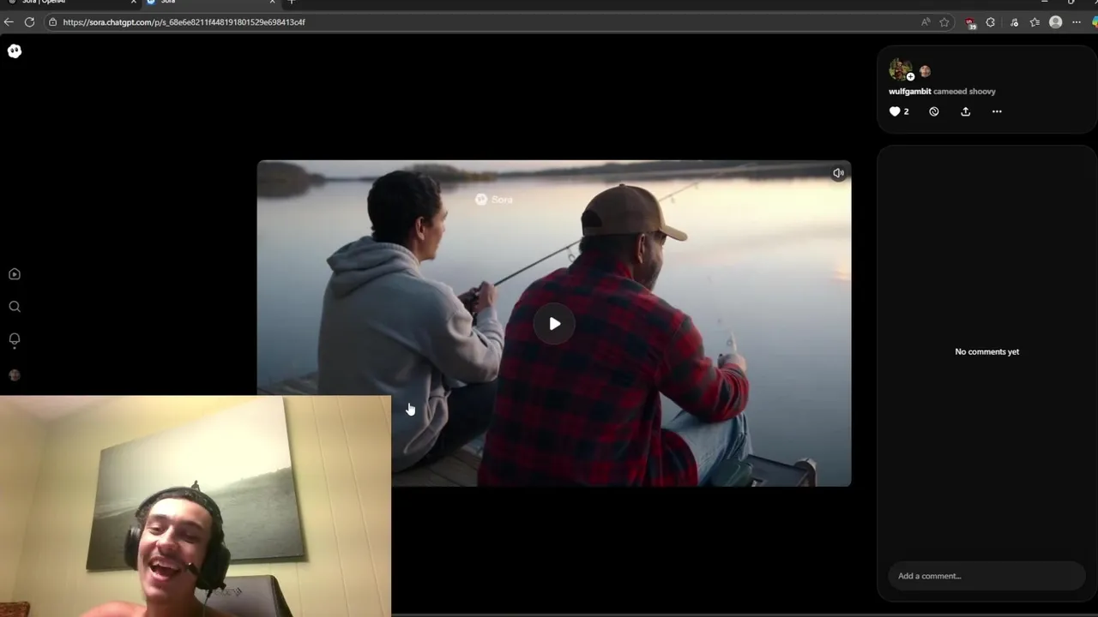Open Read aloud icon in address bar
The image size is (1098, 617).
[x=926, y=22]
